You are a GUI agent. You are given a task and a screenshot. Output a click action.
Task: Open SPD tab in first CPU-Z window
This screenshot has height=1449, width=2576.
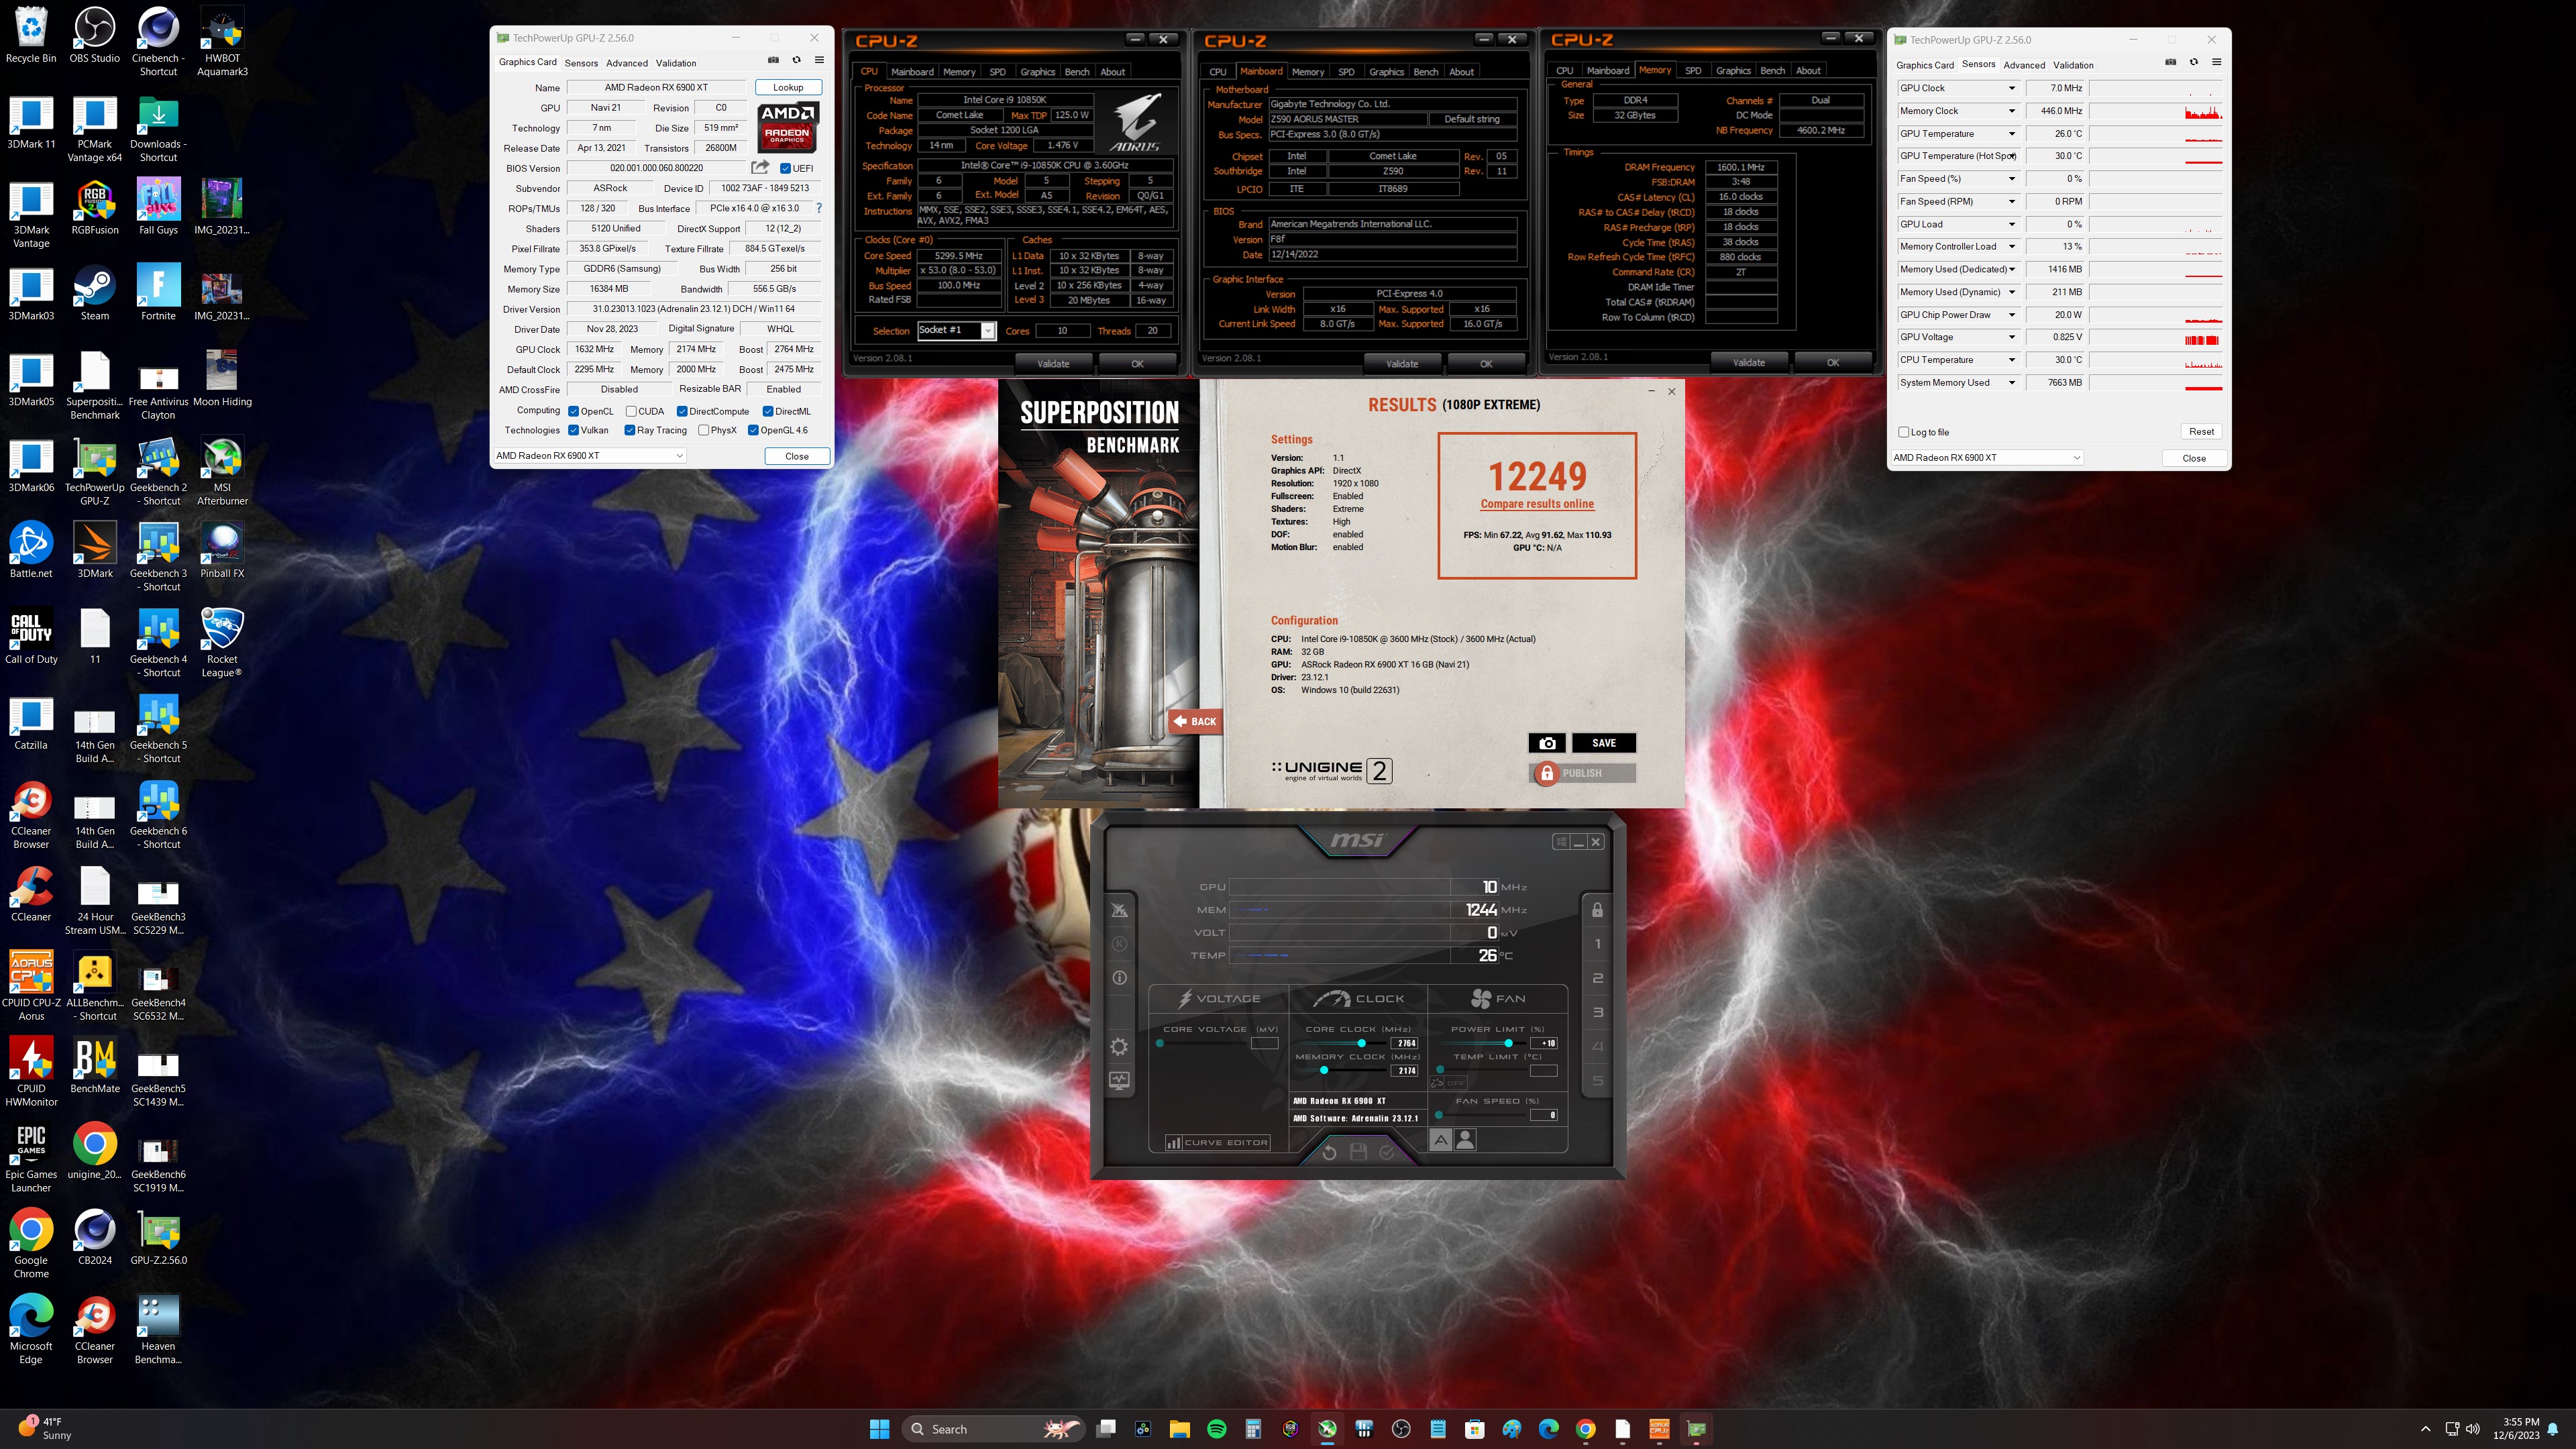pos(997,72)
